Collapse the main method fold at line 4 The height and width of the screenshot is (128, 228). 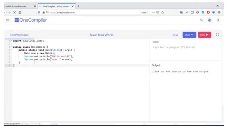pos(11,50)
